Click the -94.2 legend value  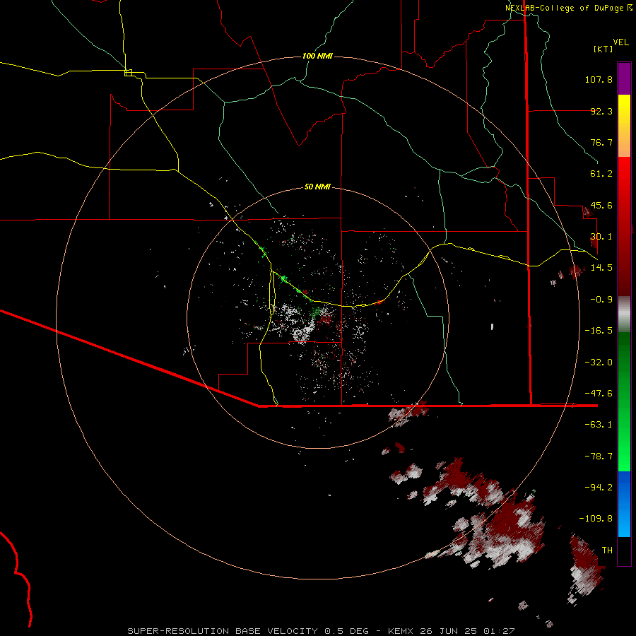[x=599, y=488]
